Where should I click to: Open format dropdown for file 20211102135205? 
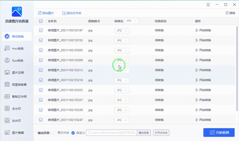coord(122,50)
